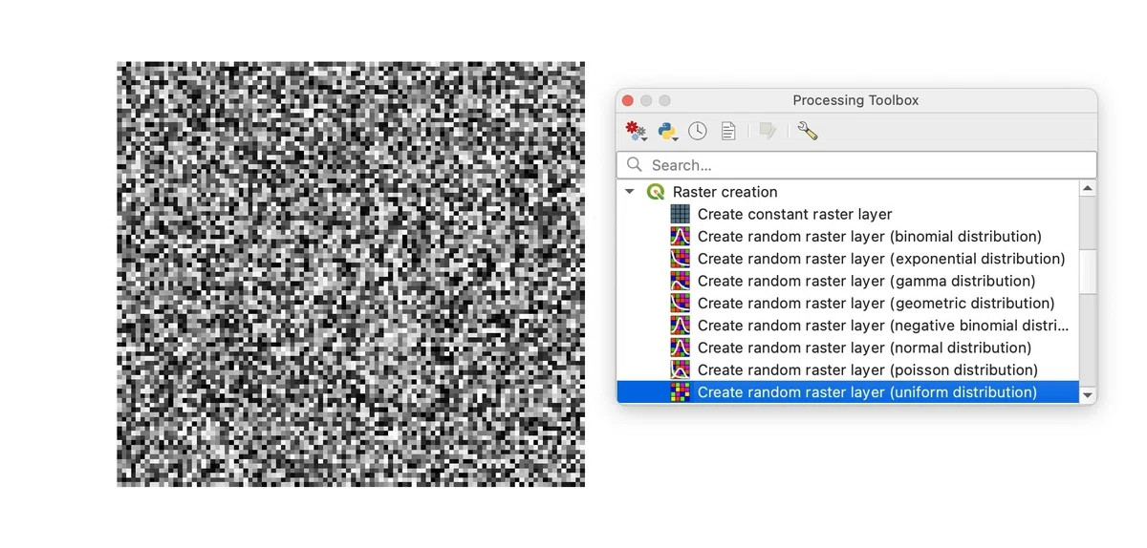Screen dimensions: 1147x548
Task: Click the exponential distribution algorithm icon
Action: [680, 259]
